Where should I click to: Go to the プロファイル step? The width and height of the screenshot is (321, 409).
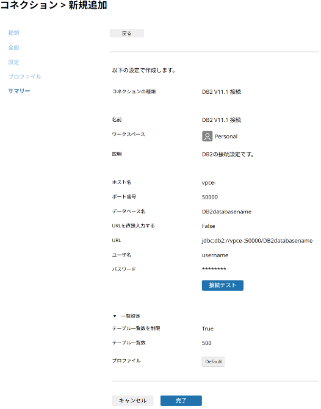coord(25,76)
